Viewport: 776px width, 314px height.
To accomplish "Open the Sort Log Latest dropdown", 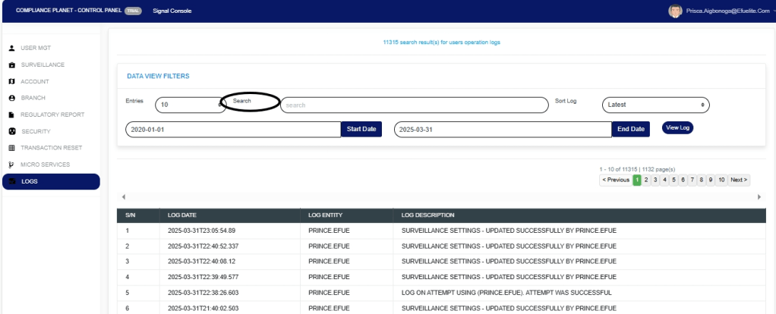I will pyautogui.click(x=657, y=105).
